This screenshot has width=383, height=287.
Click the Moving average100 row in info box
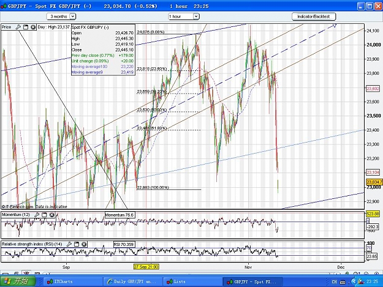click(x=102, y=67)
